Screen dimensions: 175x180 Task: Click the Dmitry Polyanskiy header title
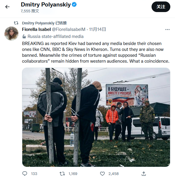coord(46,5)
